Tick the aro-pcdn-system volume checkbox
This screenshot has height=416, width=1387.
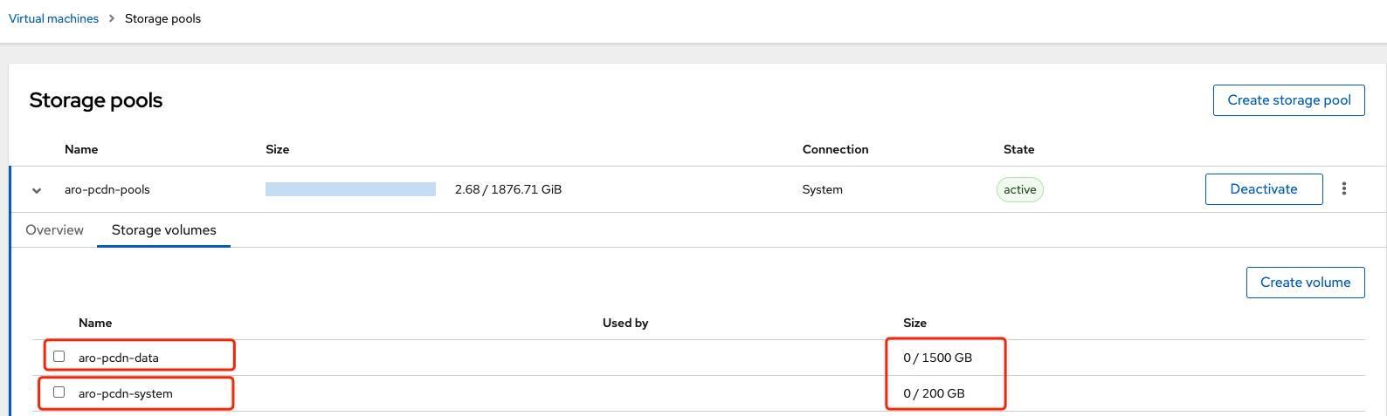click(x=59, y=392)
